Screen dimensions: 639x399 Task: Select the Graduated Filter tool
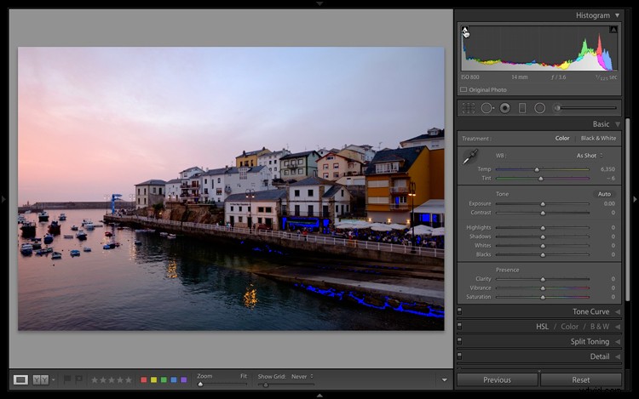522,108
